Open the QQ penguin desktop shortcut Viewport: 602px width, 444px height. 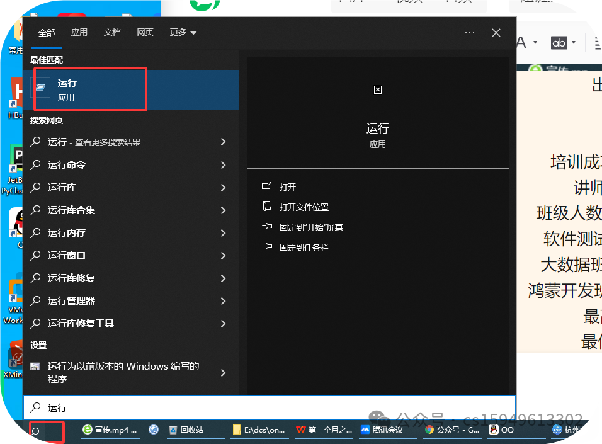pos(15,227)
